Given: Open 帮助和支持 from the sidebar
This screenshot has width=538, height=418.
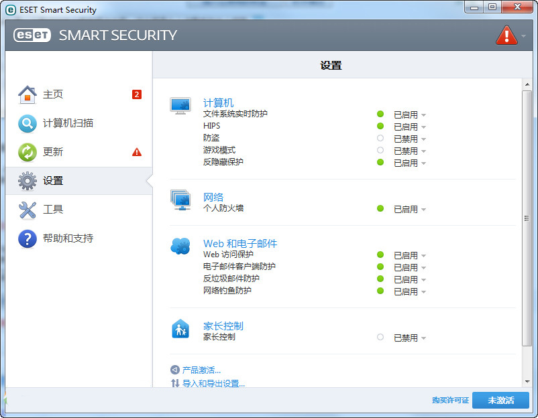Looking at the screenshot, I should point(68,238).
